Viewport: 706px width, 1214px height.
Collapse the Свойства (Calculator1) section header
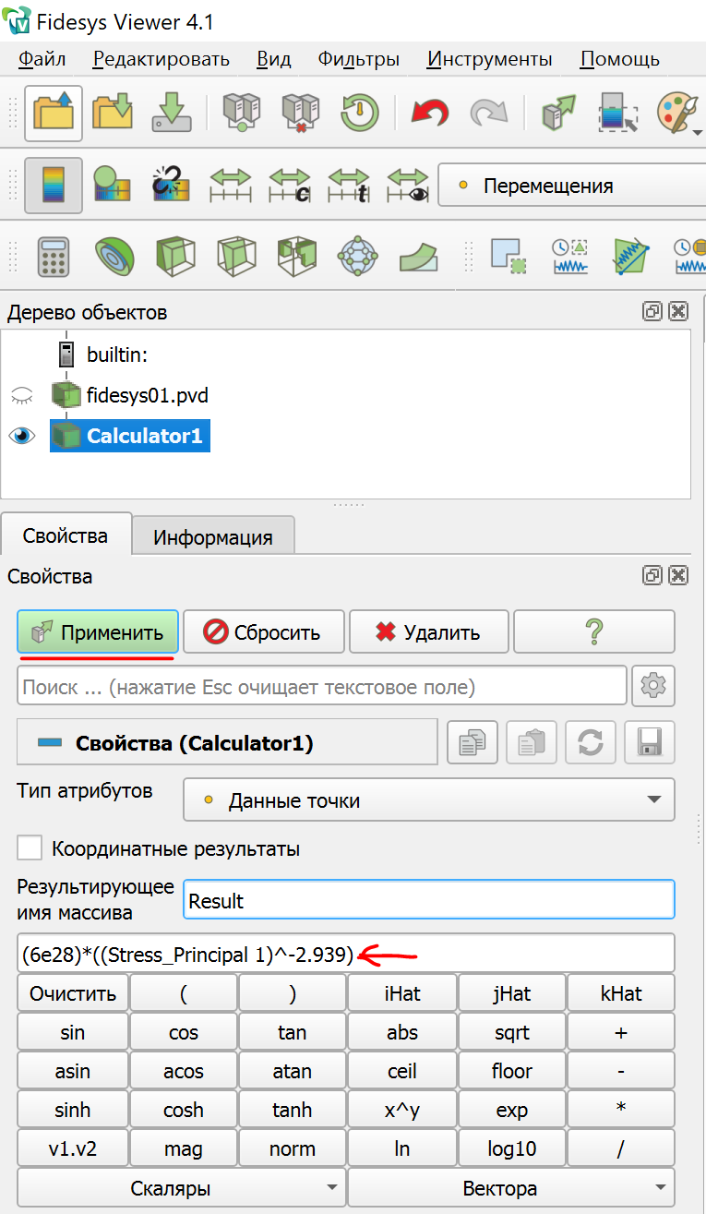tap(228, 742)
